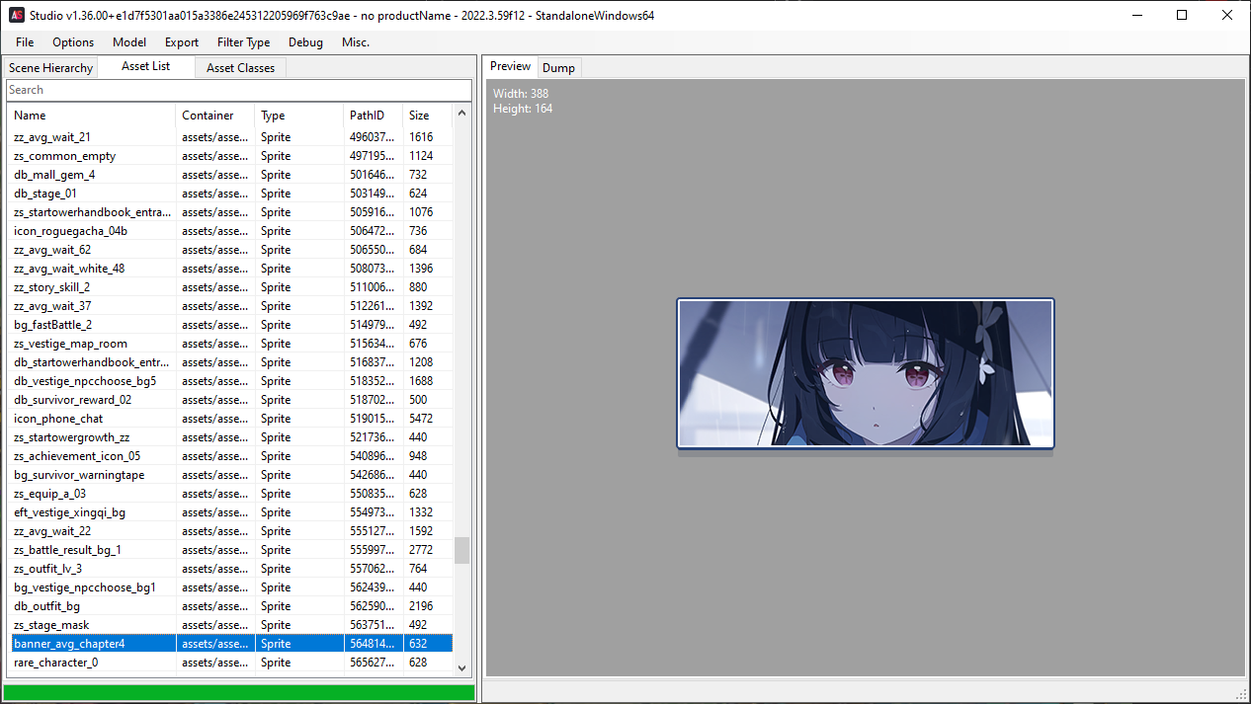Click the asset list scrollbar thumb
The width and height of the screenshot is (1251, 704).
tap(461, 550)
